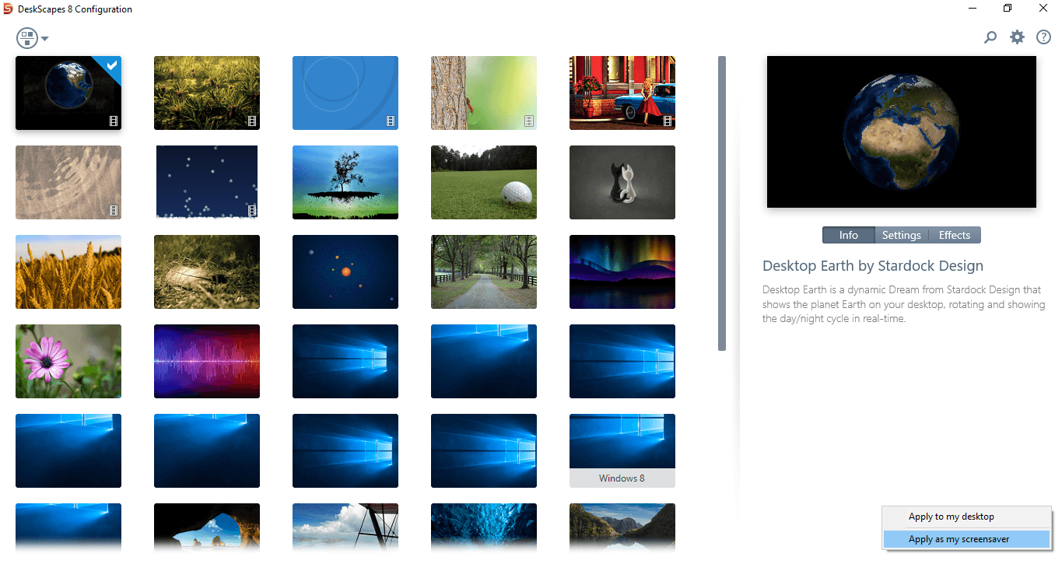Image resolution: width=1062 pixels, height=564 pixels.
Task: Click film strip icon on sand thumbnail
Action: click(x=114, y=211)
